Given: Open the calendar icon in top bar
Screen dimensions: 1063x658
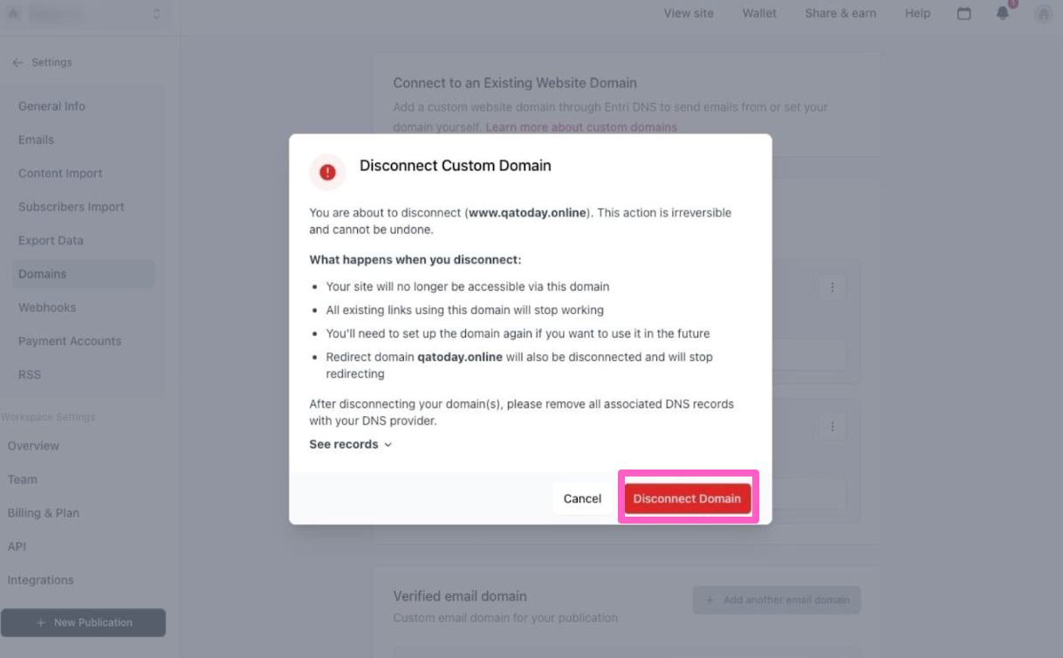Looking at the screenshot, I should click(964, 13).
